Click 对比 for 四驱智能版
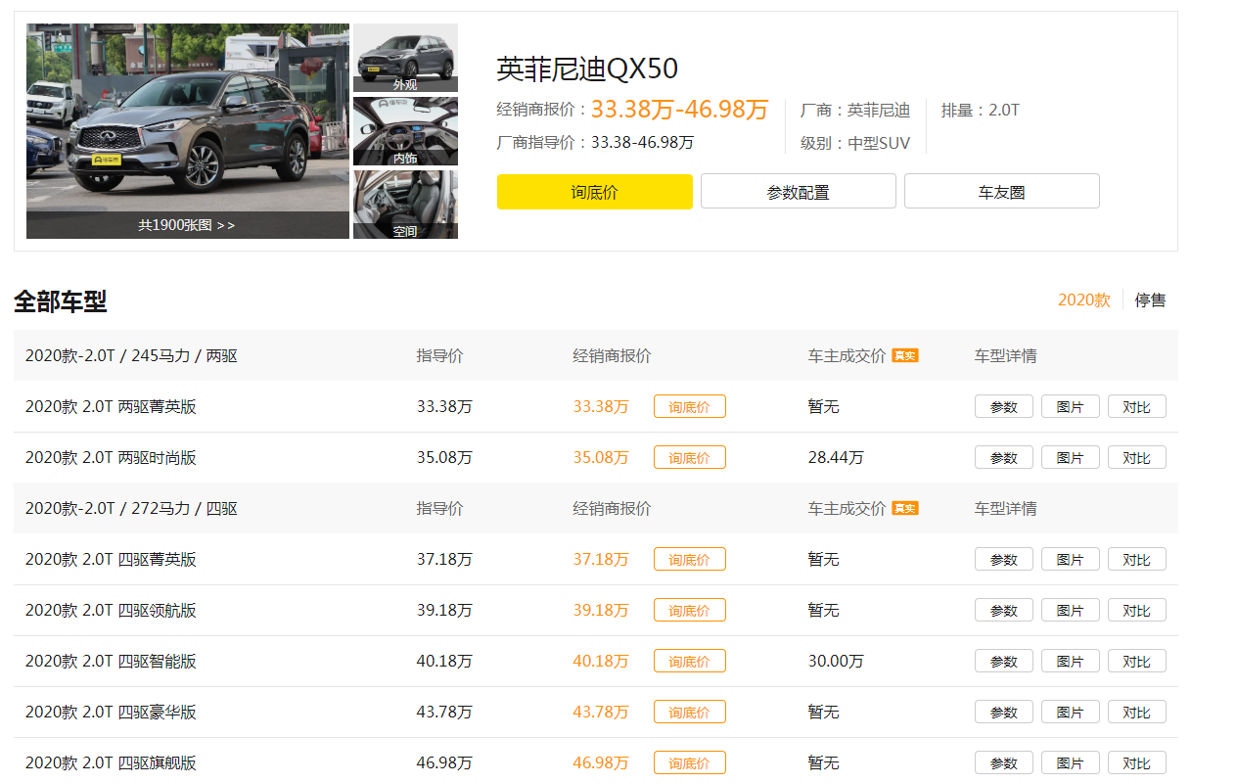Image resolution: width=1237 pixels, height=784 pixels. tap(1137, 662)
